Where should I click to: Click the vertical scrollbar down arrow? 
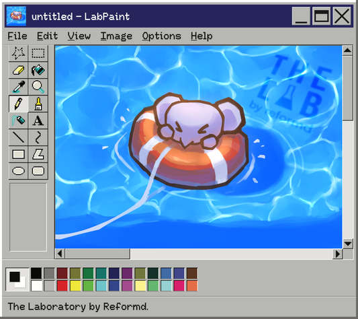tap(347, 244)
